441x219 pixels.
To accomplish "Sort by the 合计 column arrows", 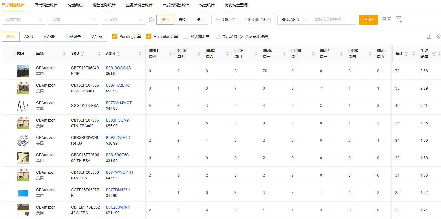I will (x=414, y=54).
